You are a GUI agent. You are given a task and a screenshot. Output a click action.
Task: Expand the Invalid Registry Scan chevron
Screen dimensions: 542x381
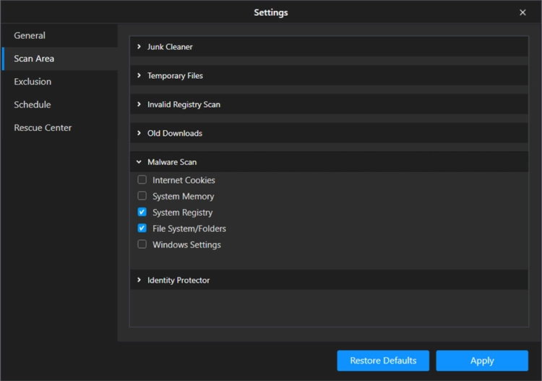(x=139, y=104)
